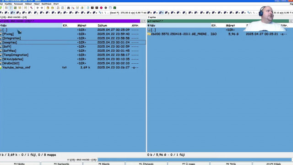Viewport: 293px width, 165px height.
Task: Click the right arrow Forward toolbar icon
Action: [x=42, y=8]
